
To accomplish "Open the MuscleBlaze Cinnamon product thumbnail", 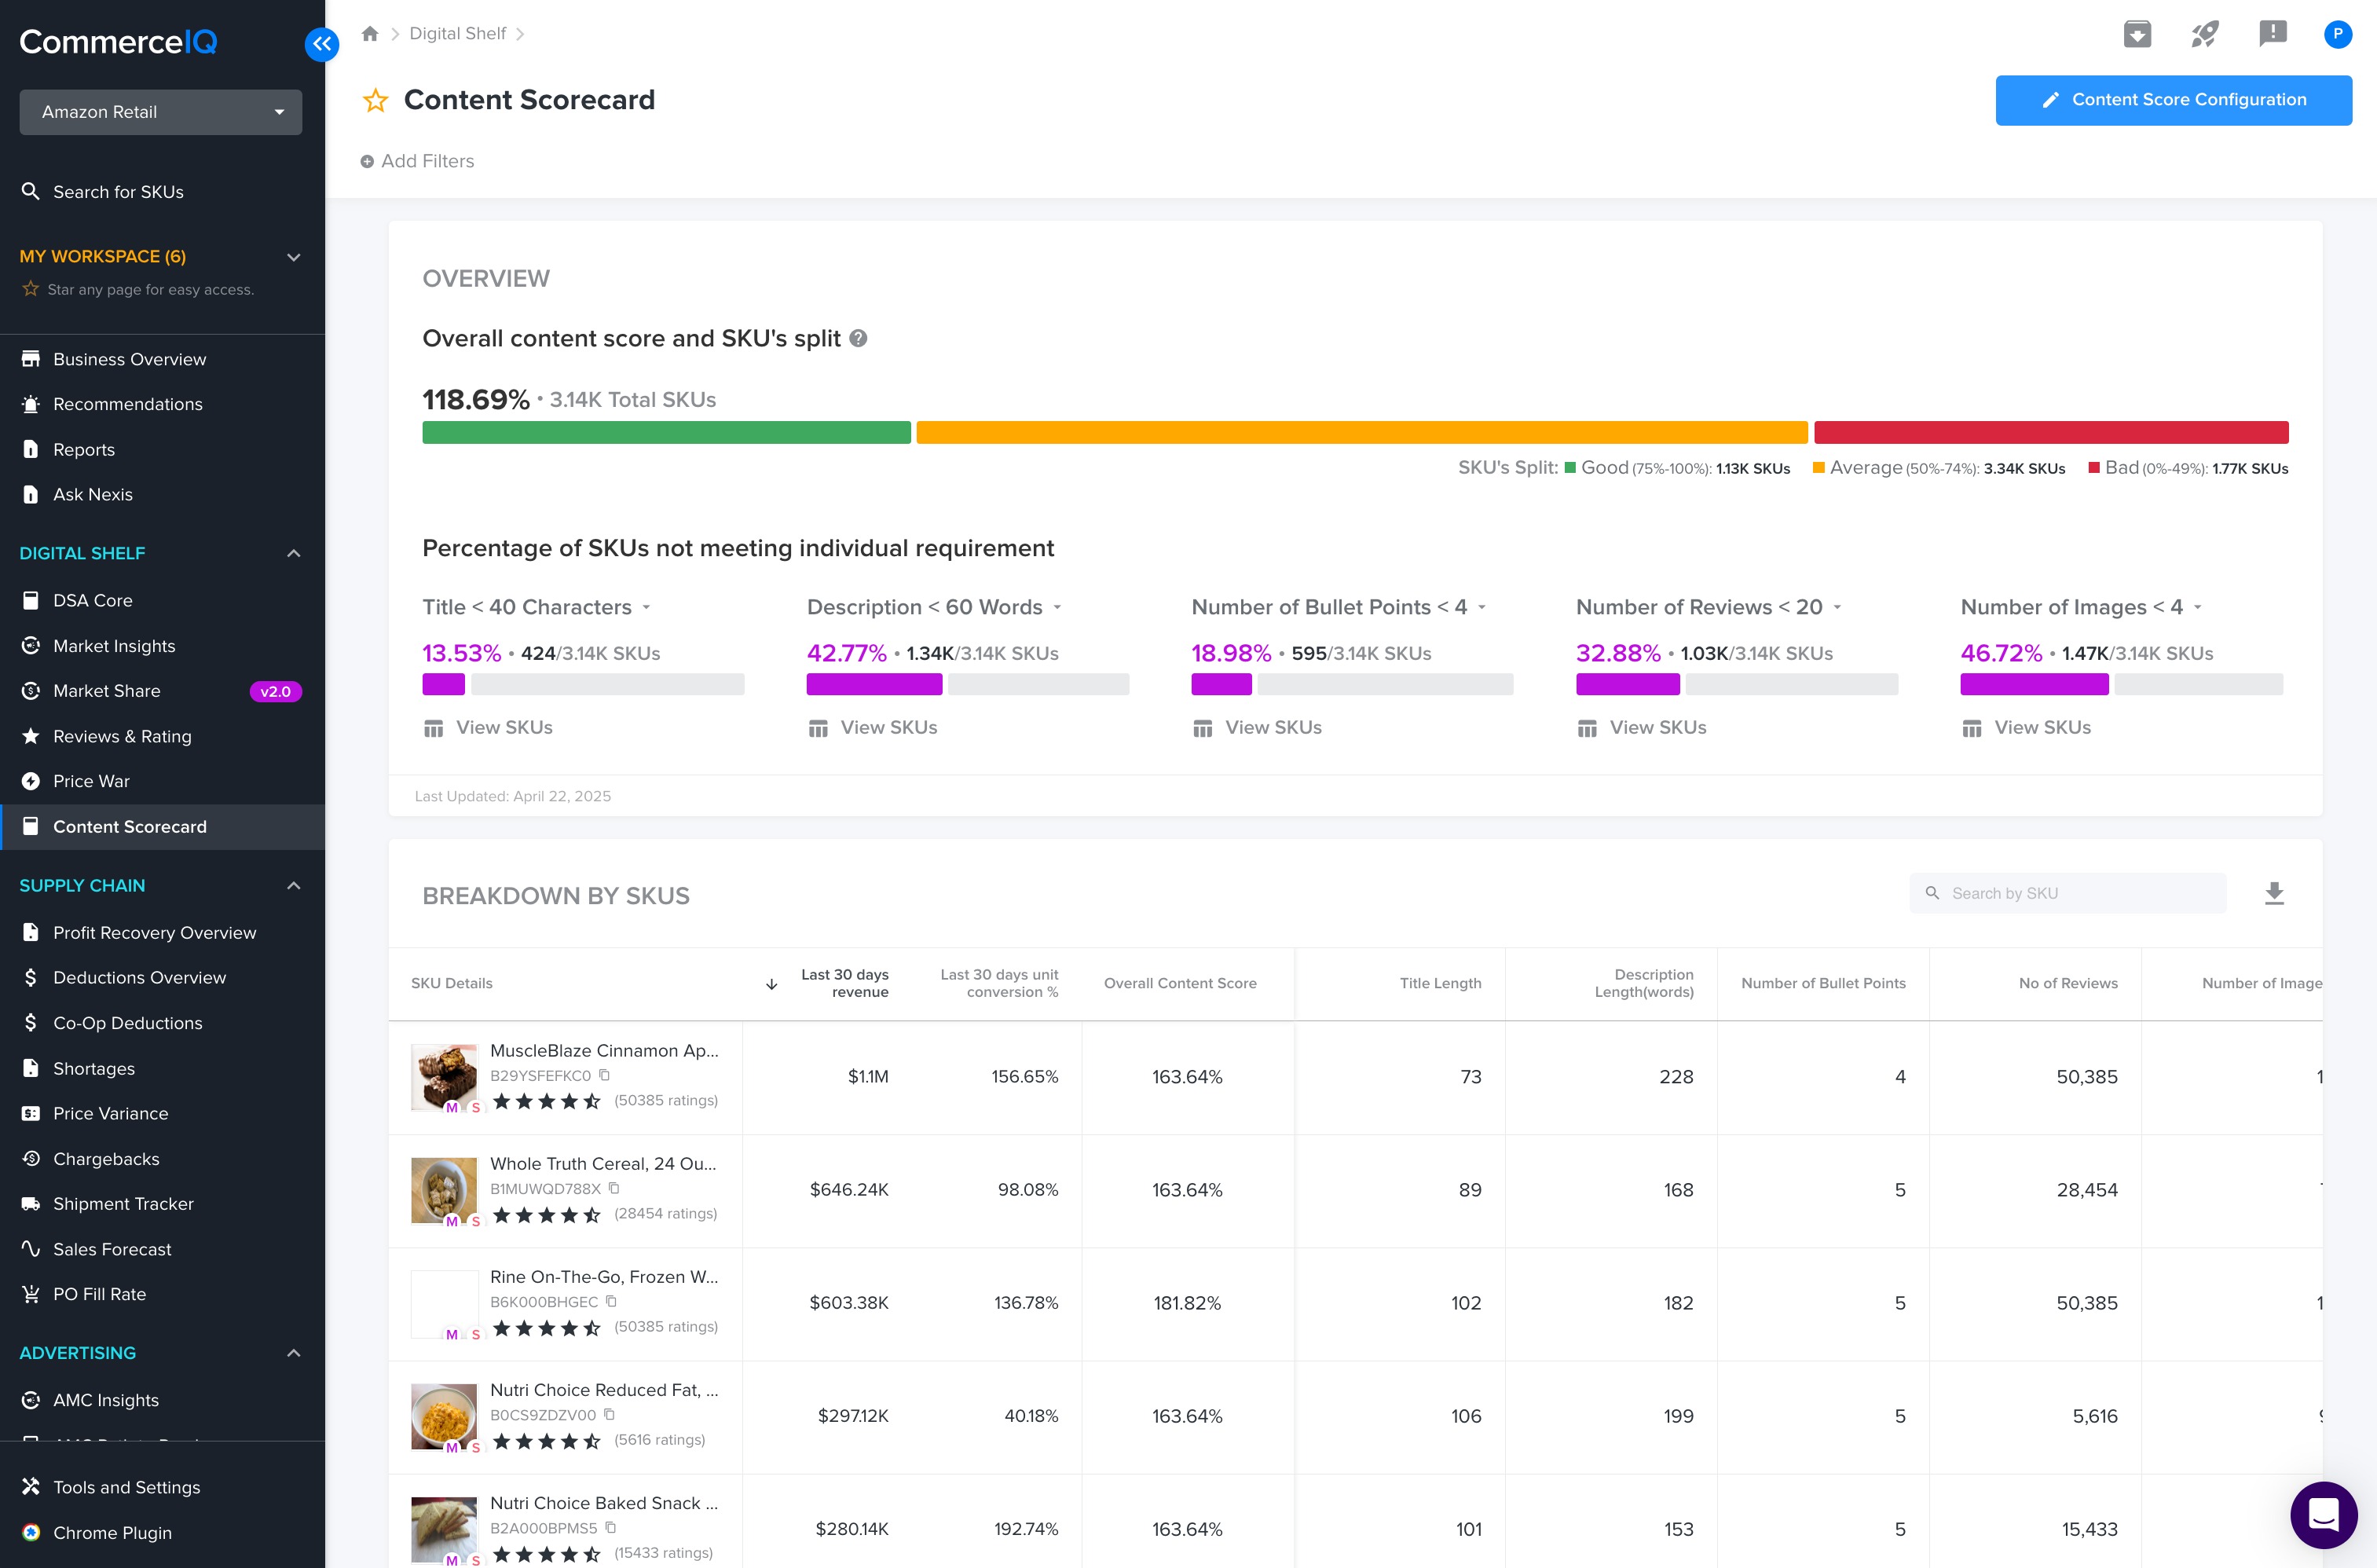I will pos(444,1077).
